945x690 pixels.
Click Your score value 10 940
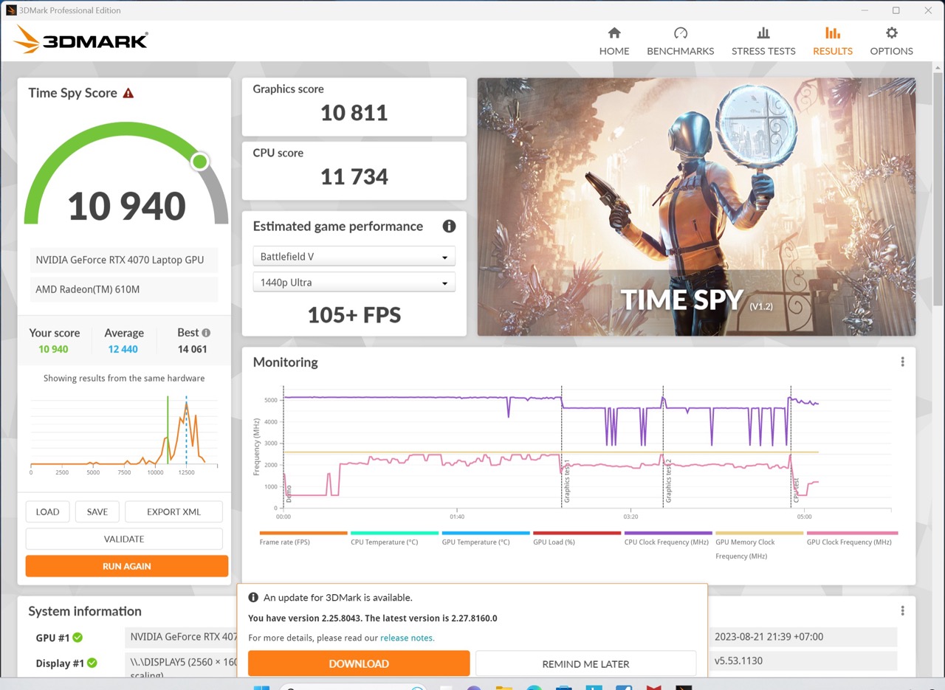(53, 349)
